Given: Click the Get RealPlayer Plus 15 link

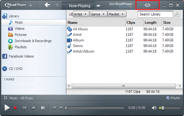Looking at the screenshot, I should (x=120, y=5).
